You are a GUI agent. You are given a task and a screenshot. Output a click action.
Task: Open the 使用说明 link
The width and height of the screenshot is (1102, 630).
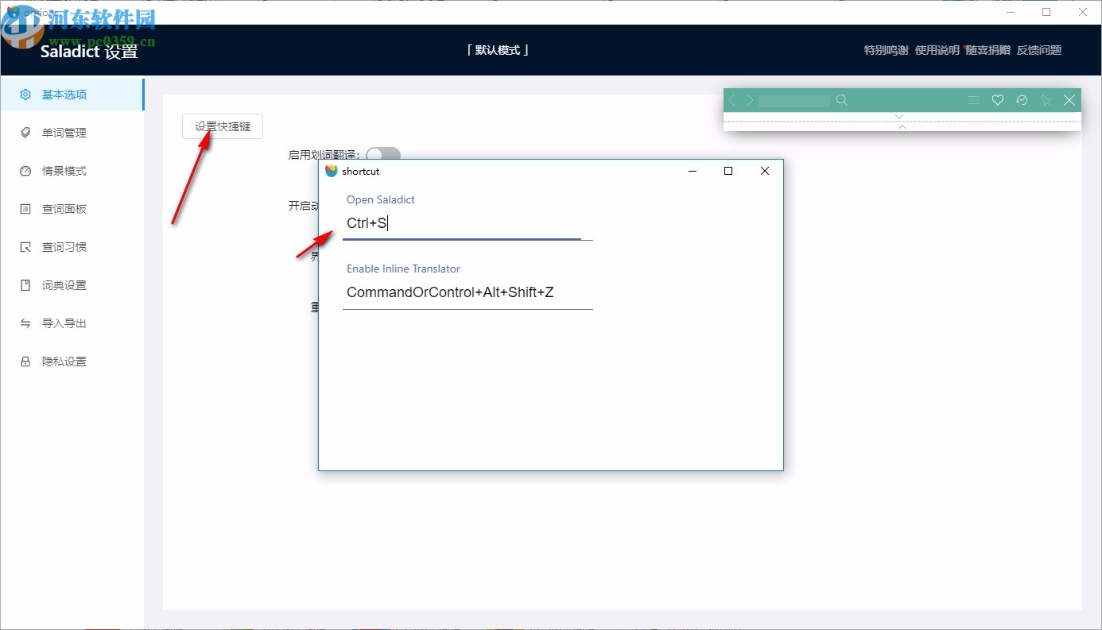point(937,50)
